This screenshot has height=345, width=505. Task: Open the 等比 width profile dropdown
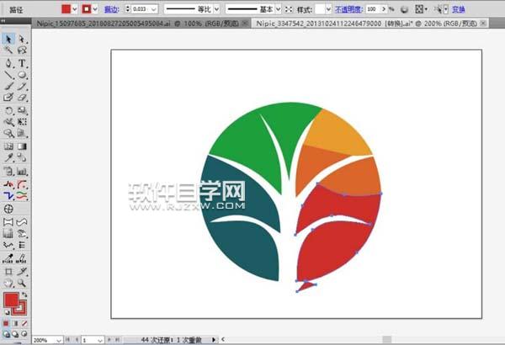217,9
